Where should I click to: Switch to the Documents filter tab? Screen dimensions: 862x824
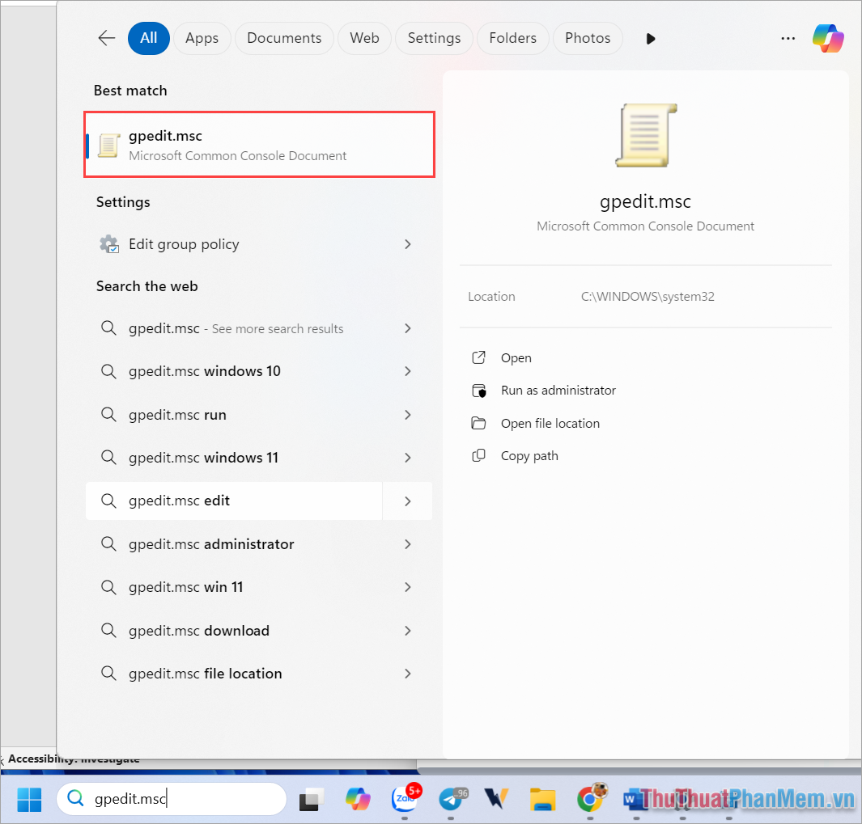(284, 38)
